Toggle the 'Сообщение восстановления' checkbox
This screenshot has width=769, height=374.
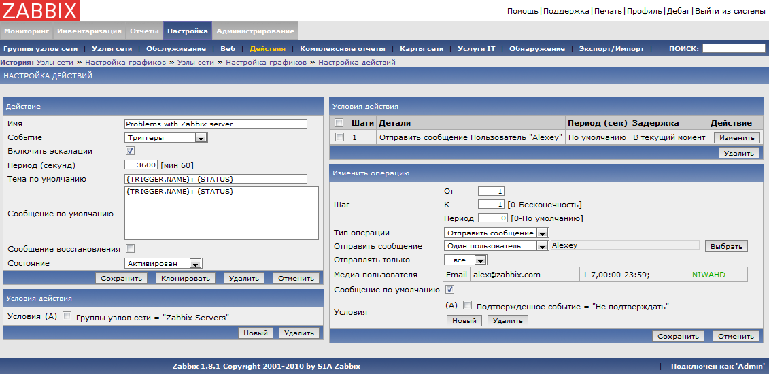tap(130, 248)
